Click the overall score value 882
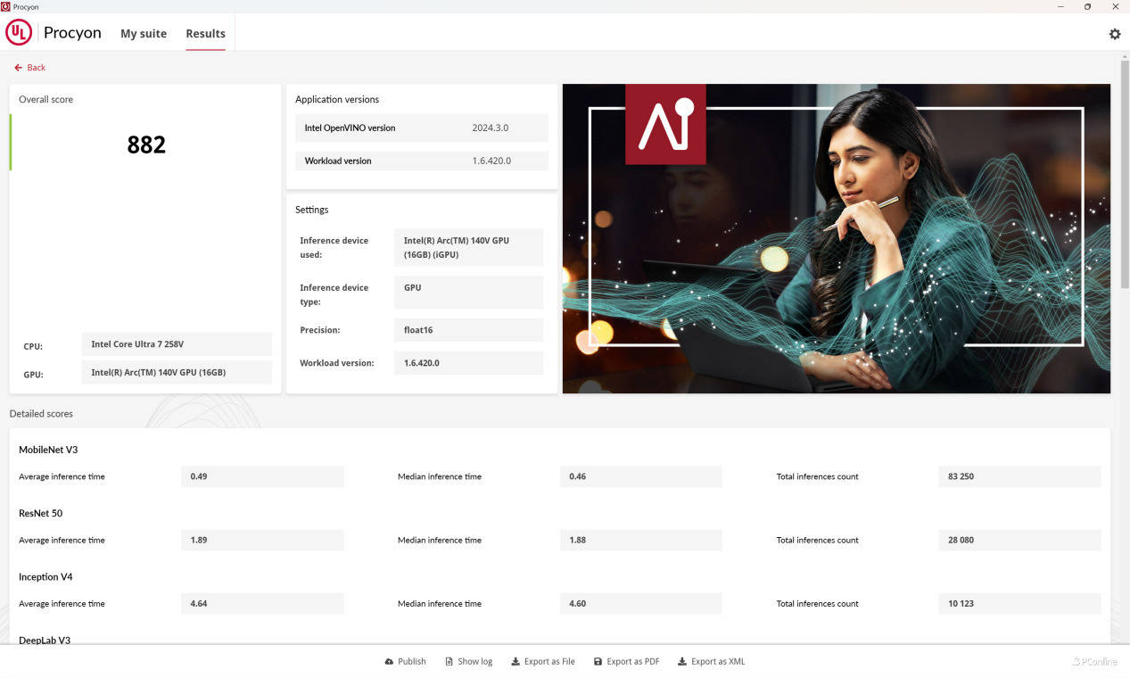This screenshot has width=1130, height=678. [x=146, y=145]
